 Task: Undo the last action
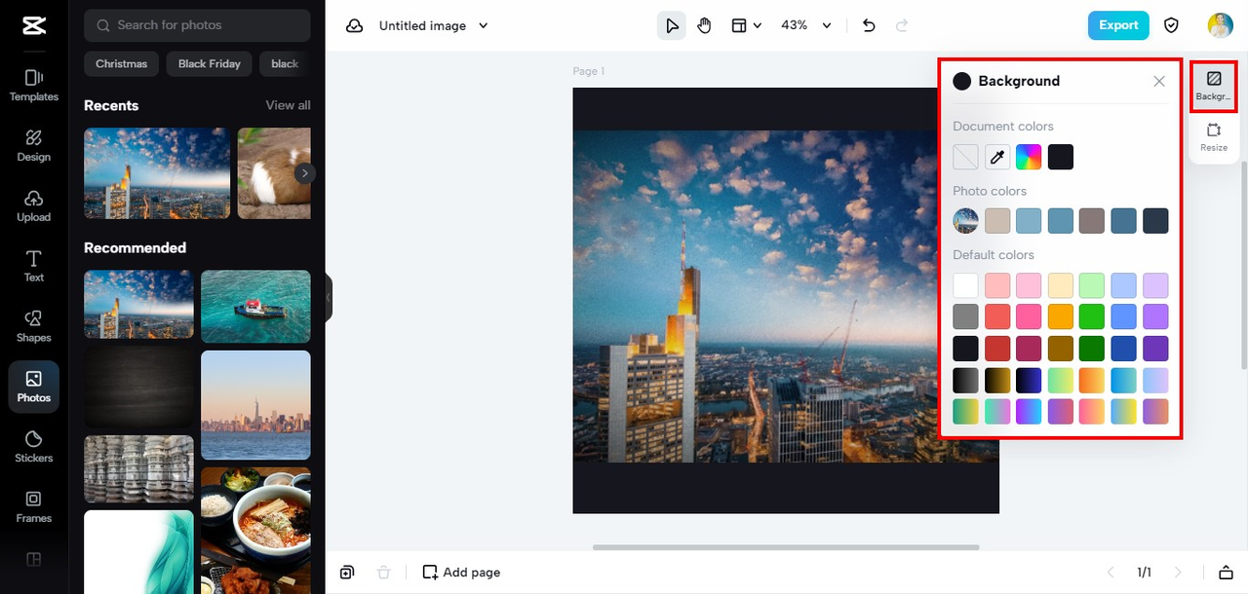(x=869, y=25)
